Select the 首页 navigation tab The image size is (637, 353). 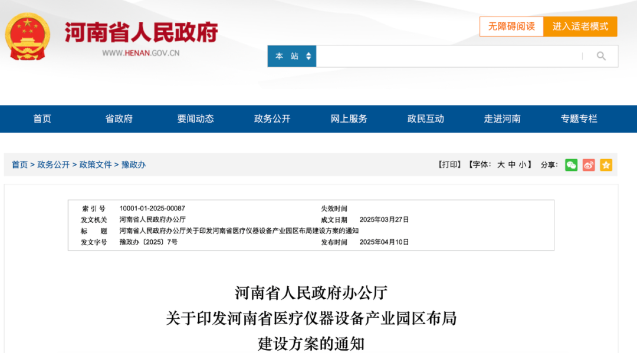(42, 118)
